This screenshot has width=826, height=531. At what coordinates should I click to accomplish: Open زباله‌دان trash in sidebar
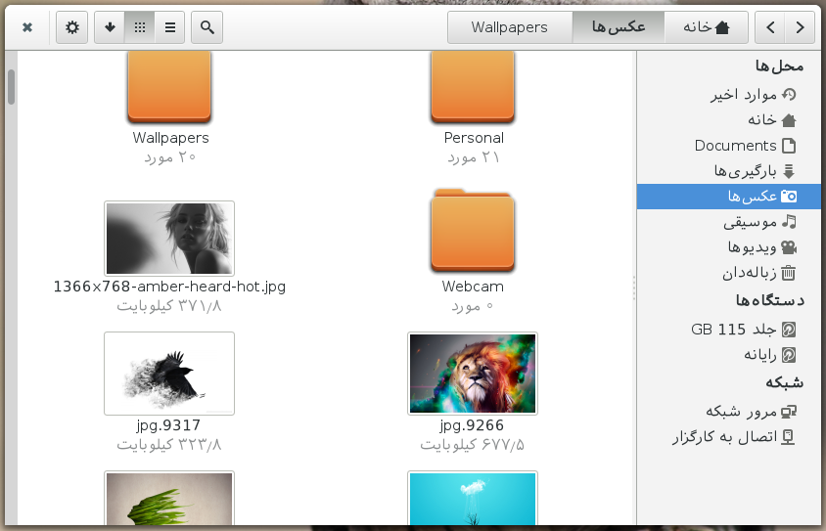pos(750,273)
